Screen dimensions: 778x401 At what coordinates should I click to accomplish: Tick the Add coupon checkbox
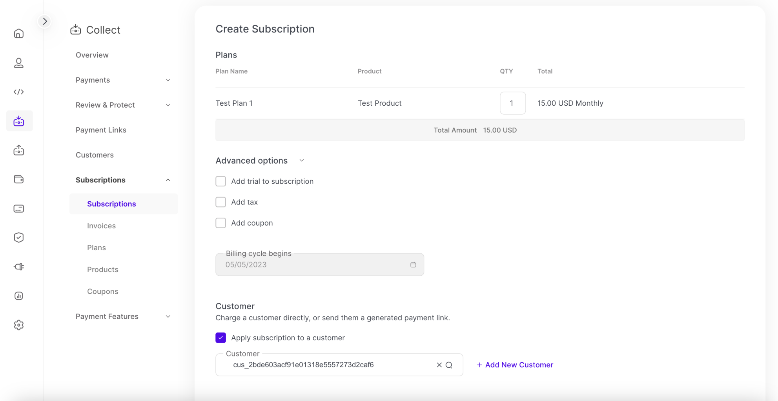pyautogui.click(x=221, y=223)
